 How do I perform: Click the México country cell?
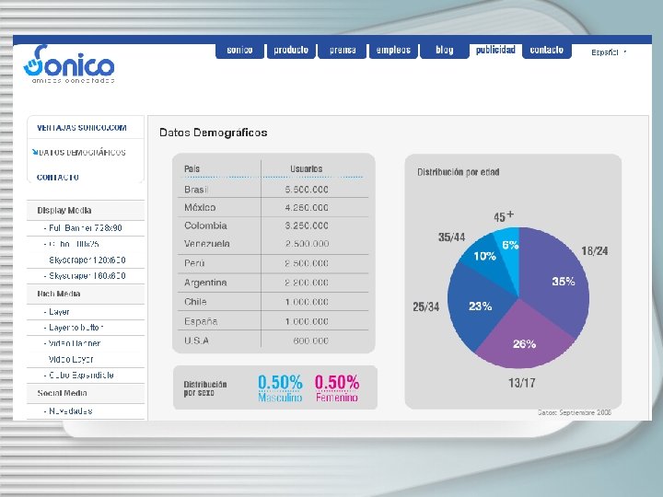tap(200, 207)
